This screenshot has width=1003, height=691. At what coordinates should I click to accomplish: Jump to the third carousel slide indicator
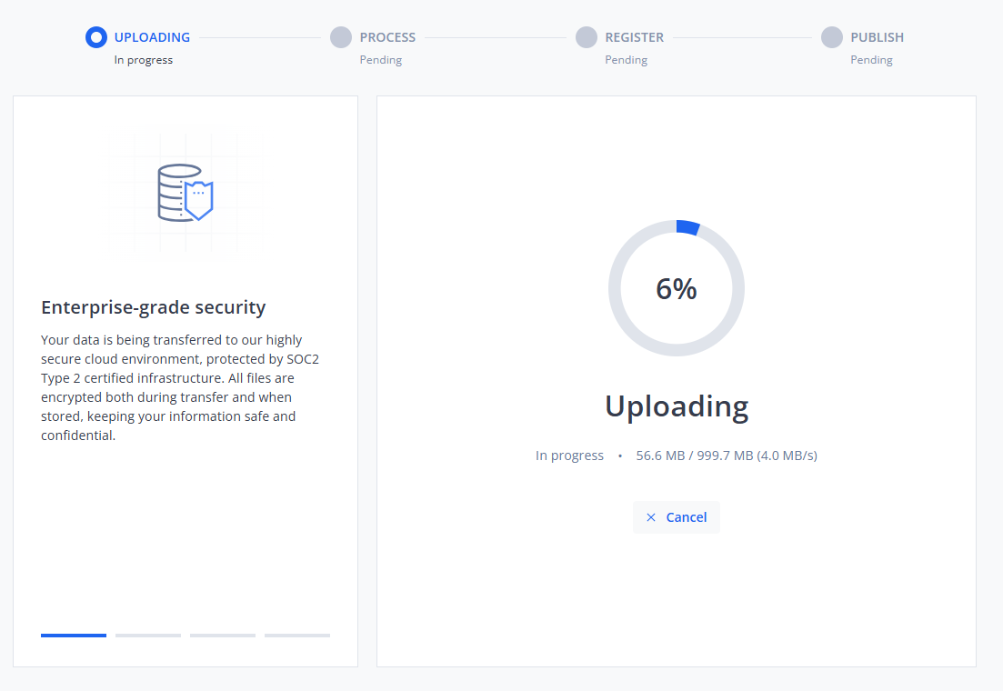pos(223,635)
